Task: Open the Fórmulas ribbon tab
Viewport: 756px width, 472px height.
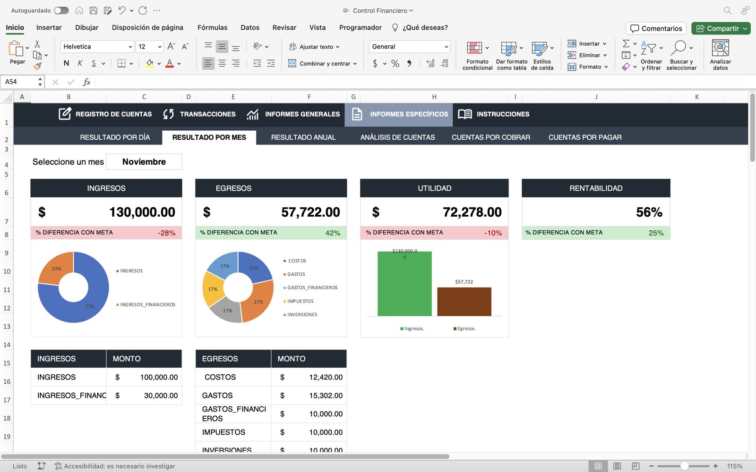Action: (212, 27)
